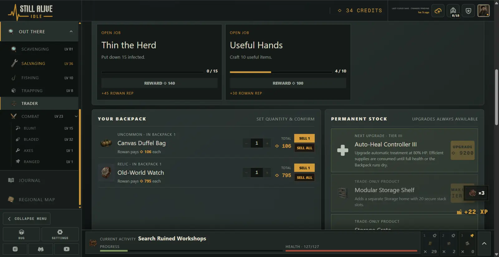The image size is (499, 257).
Task: Expand the Combat skill dropdown arrow
Action: 76,117
